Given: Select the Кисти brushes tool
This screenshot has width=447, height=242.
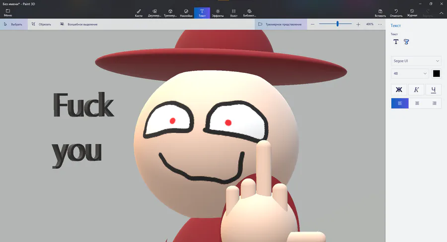Looking at the screenshot, I should click(x=139, y=13).
